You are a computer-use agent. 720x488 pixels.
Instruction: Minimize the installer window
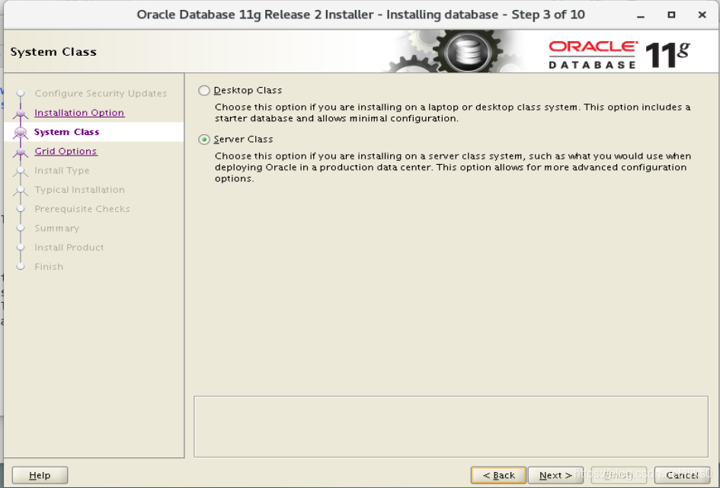(x=641, y=15)
